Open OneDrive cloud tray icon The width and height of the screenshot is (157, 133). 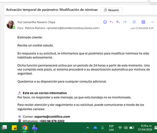click(95, 128)
